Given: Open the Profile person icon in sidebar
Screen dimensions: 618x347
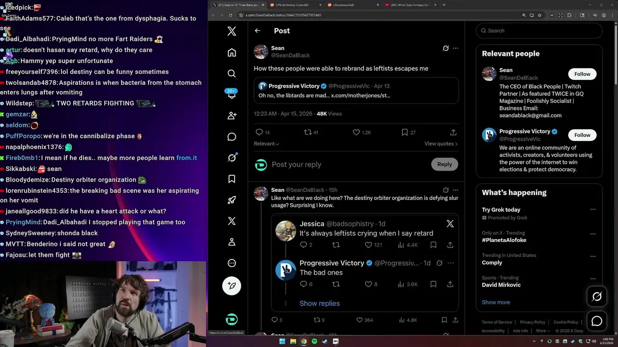Looking at the screenshot, I should coord(232,242).
